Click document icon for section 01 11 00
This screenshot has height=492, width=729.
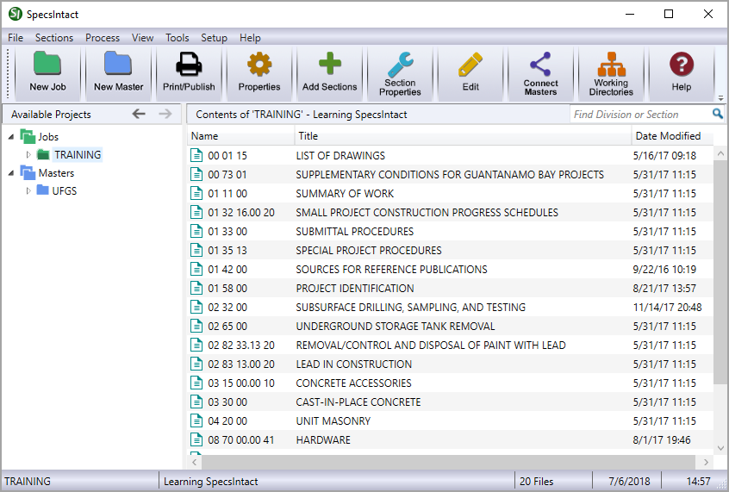(196, 193)
